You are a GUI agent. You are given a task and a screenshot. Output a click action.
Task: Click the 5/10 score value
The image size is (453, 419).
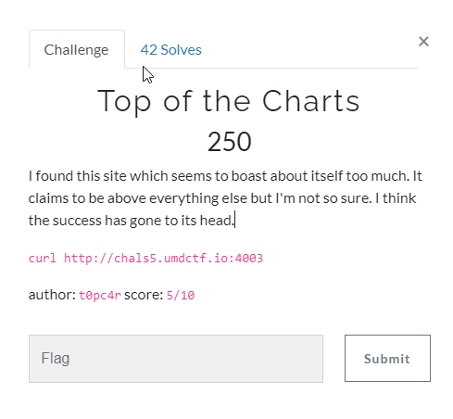[x=181, y=295]
